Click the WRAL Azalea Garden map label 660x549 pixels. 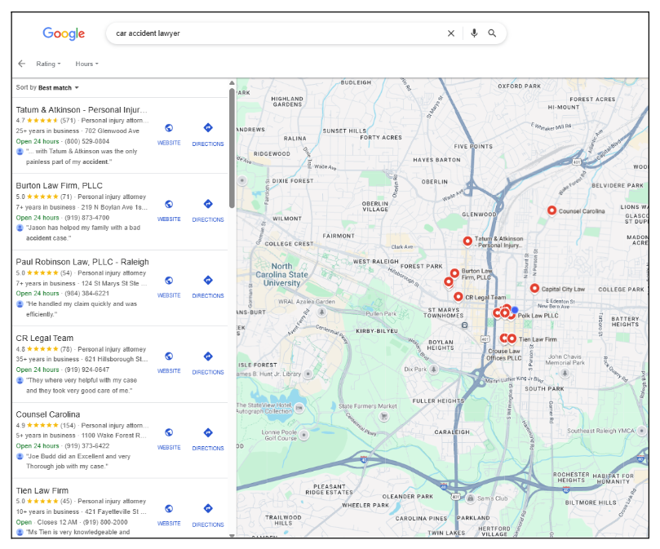click(307, 302)
